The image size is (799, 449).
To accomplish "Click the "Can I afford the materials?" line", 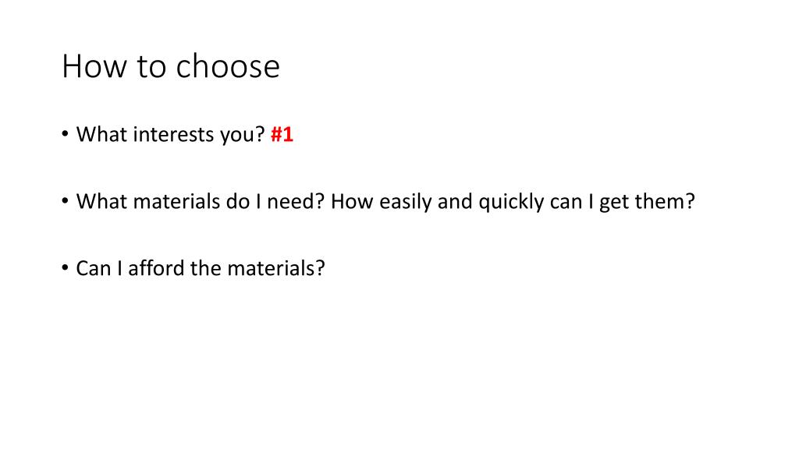I will (x=201, y=269).
